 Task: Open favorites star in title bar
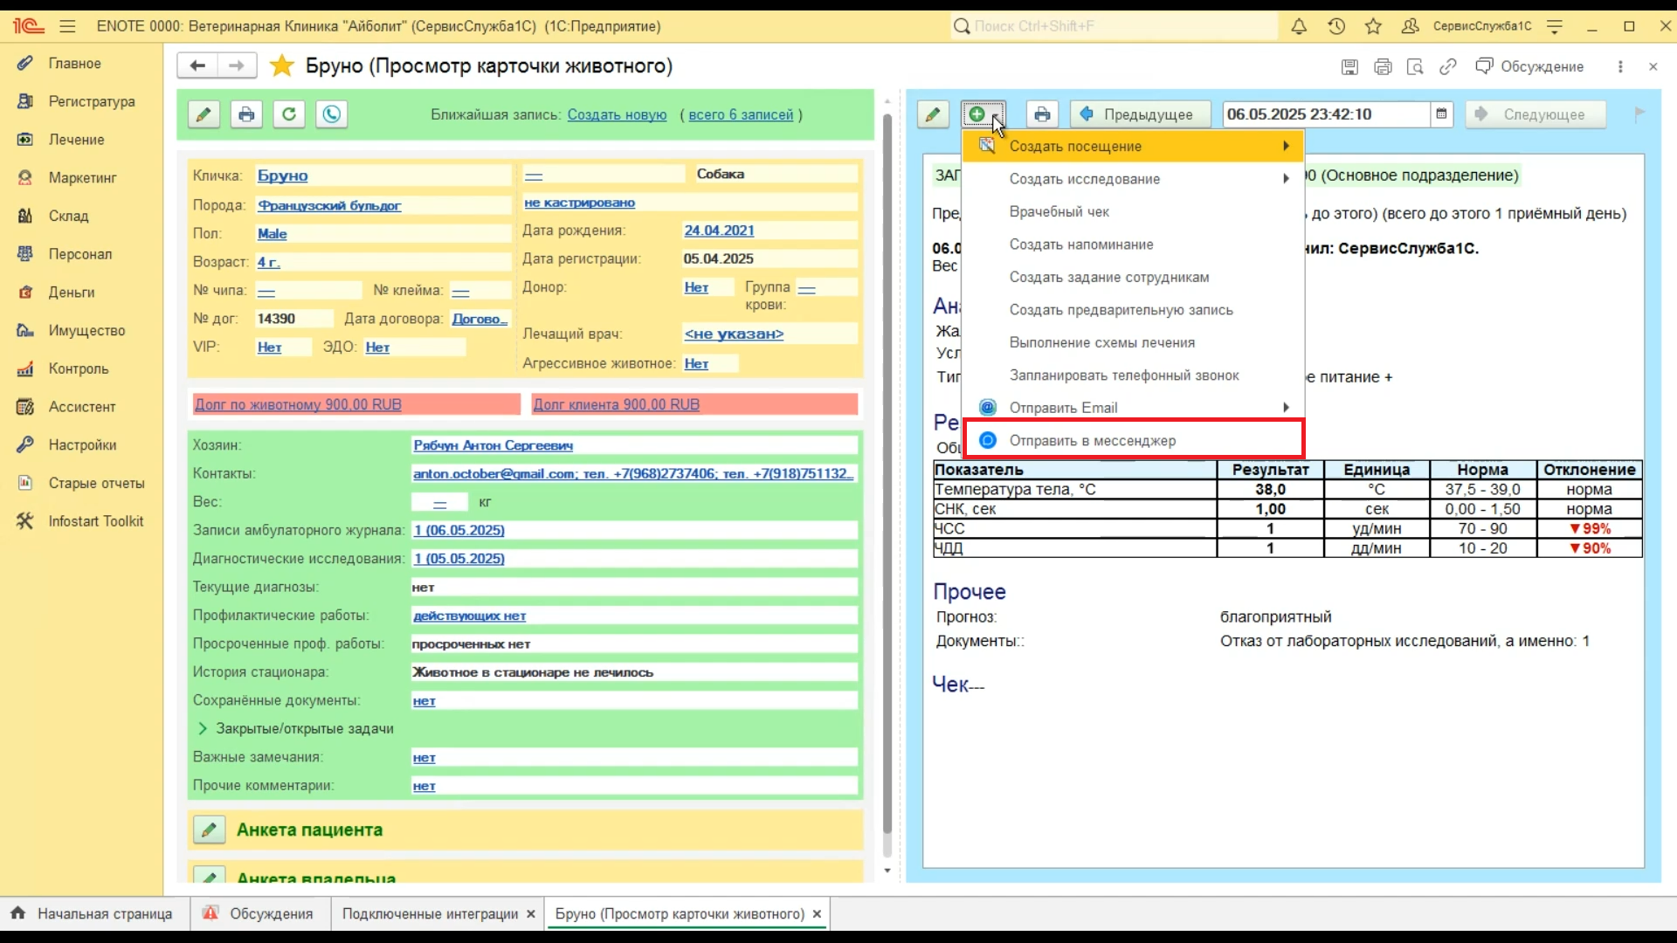point(1373,26)
